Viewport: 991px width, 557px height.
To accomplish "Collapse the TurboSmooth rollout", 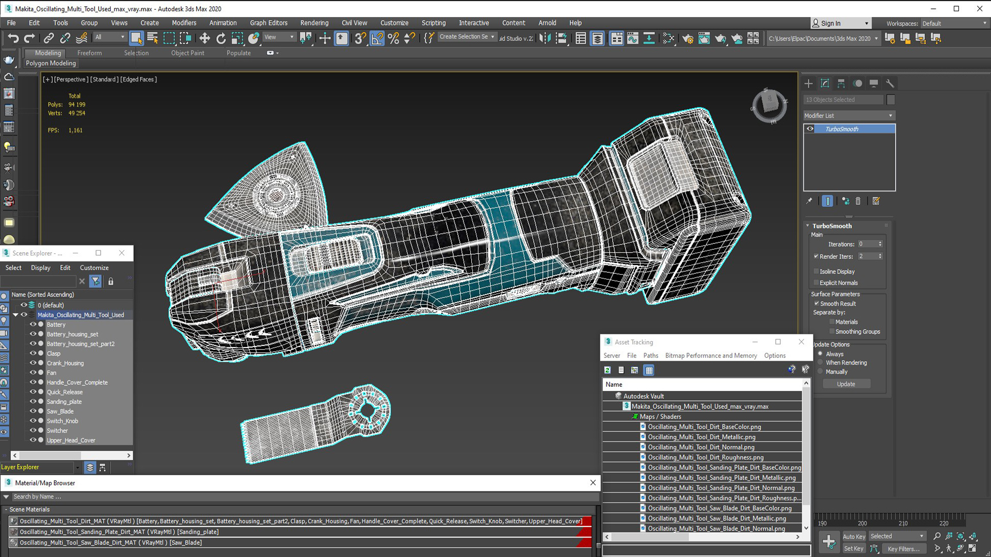I will [x=808, y=226].
